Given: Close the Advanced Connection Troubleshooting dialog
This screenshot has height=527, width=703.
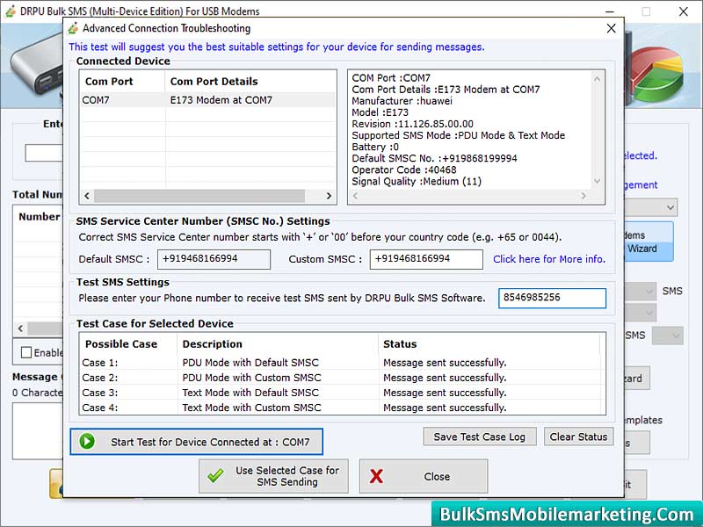Looking at the screenshot, I should point(611,28).
